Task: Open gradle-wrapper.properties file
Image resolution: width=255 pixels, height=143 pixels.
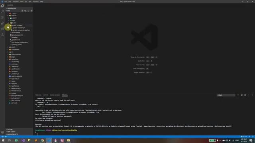Action: click(x=22, y=30)
